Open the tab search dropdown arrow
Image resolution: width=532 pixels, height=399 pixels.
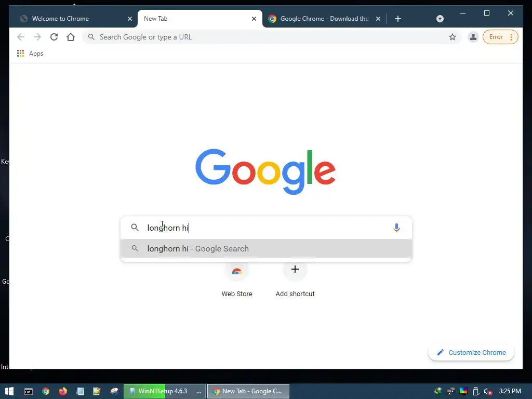[x=440, y=19]
